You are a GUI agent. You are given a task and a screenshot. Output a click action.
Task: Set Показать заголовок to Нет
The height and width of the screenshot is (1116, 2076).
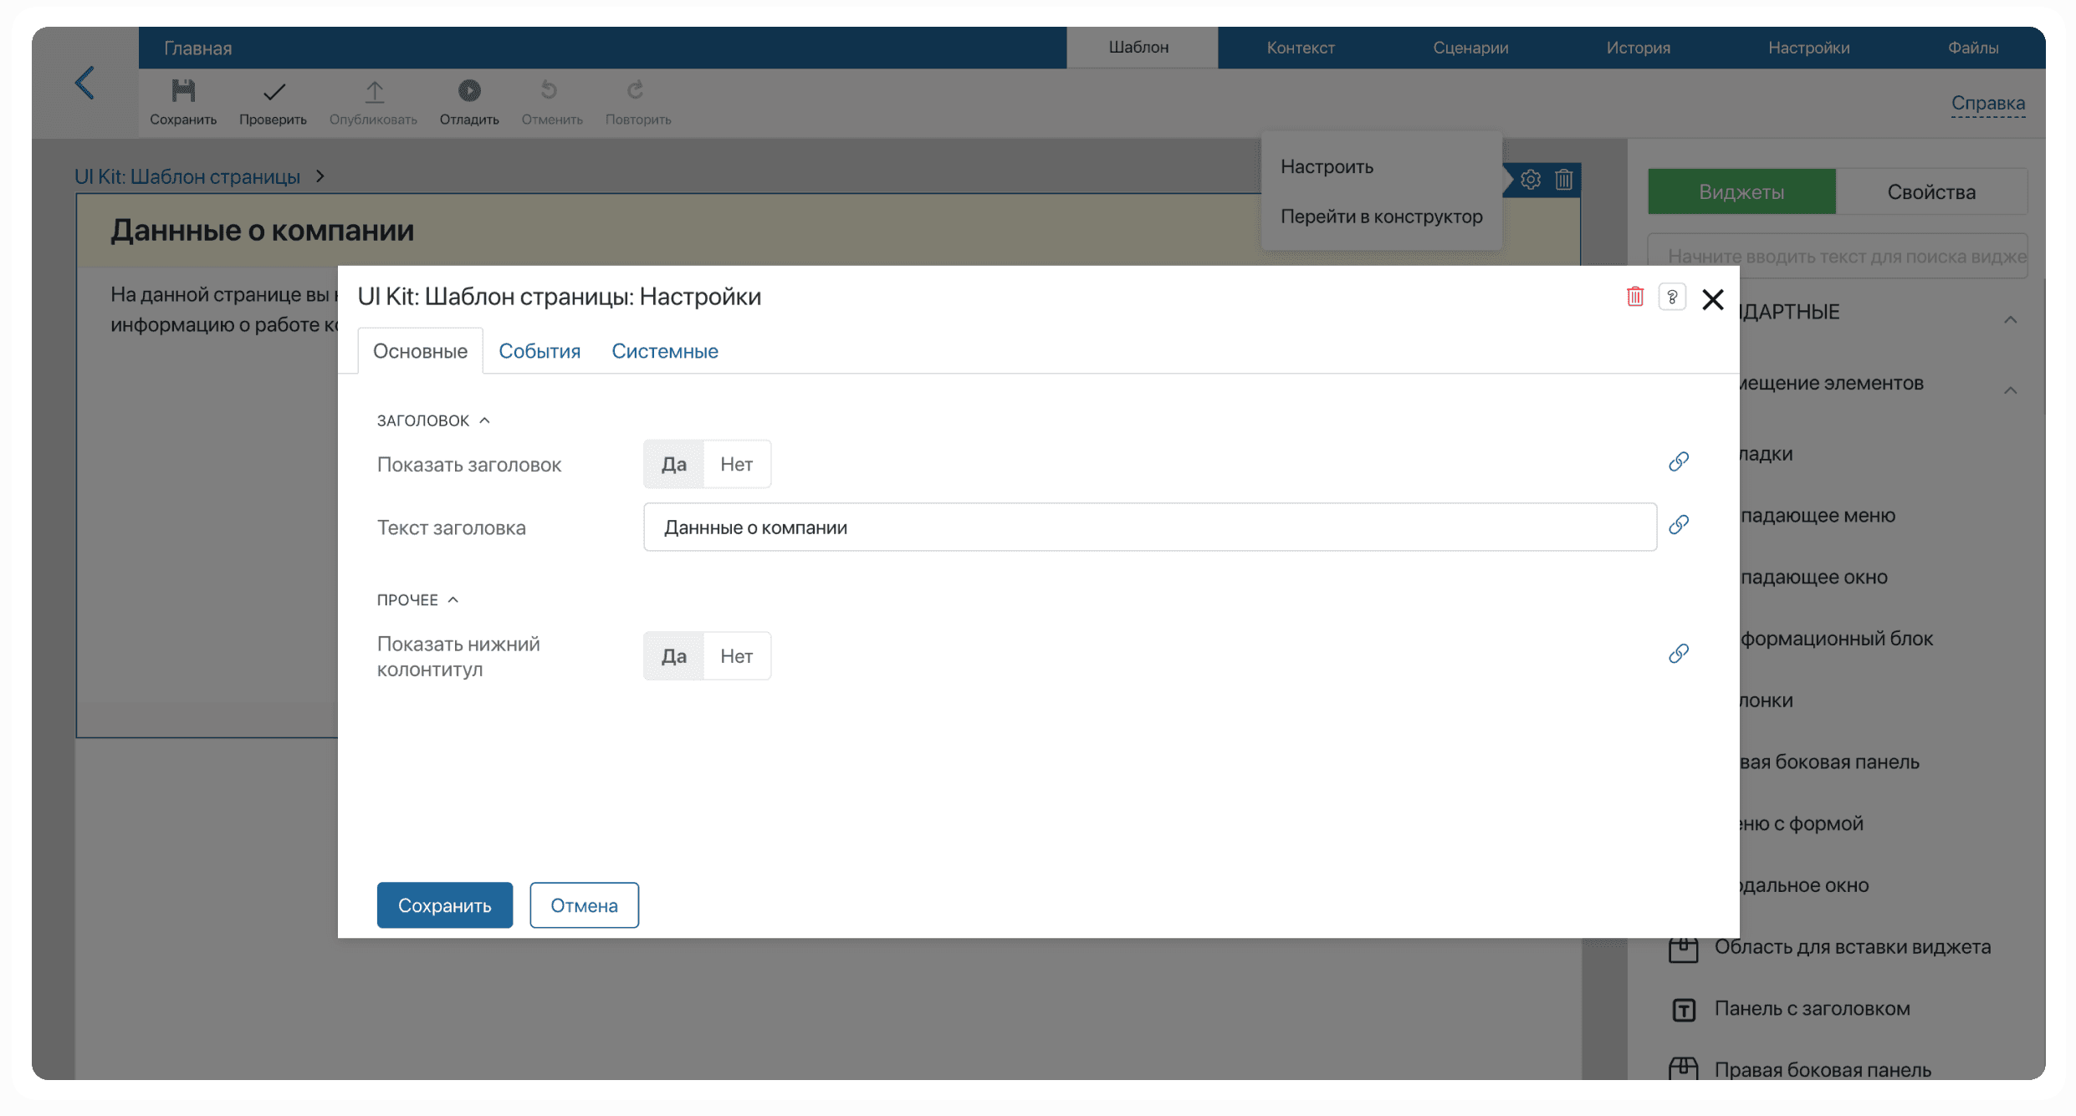point(736,464)
